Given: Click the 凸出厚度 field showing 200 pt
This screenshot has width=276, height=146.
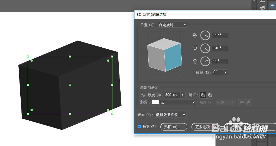Looking at the screenshot, I should click(172, 95).
